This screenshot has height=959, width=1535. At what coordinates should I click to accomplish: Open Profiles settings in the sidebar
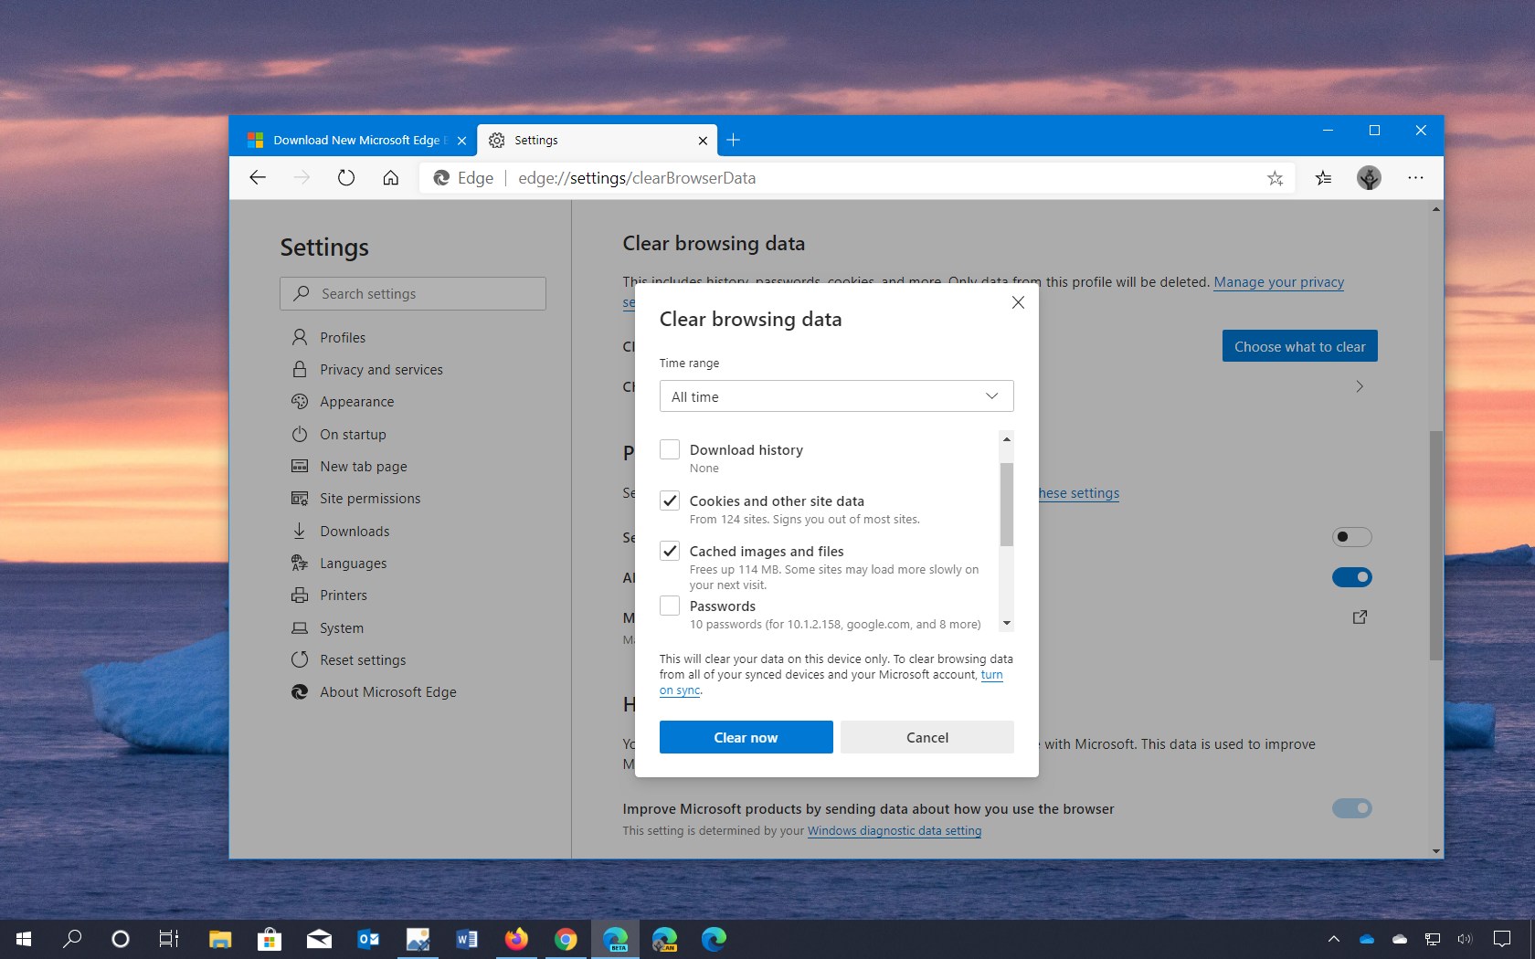pos(342,337)
